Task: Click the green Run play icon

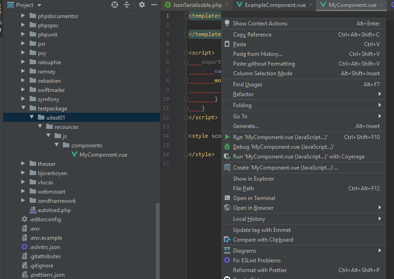Action: coord(227,137)
